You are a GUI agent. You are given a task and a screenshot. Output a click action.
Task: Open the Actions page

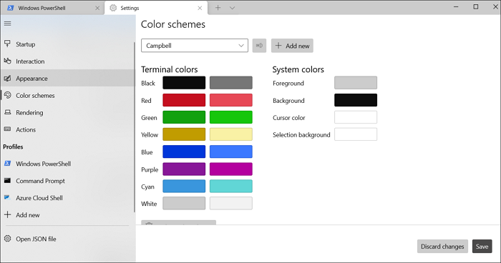[x=68, y=129]
